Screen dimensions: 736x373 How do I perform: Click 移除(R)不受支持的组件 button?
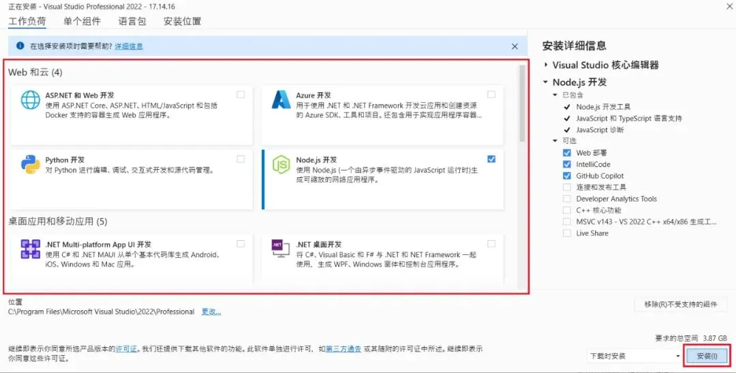click(681, 304)
